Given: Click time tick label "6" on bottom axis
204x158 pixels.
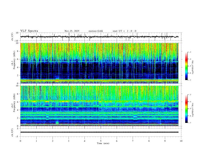Looking at the screenshot, I should coord(117,141).
